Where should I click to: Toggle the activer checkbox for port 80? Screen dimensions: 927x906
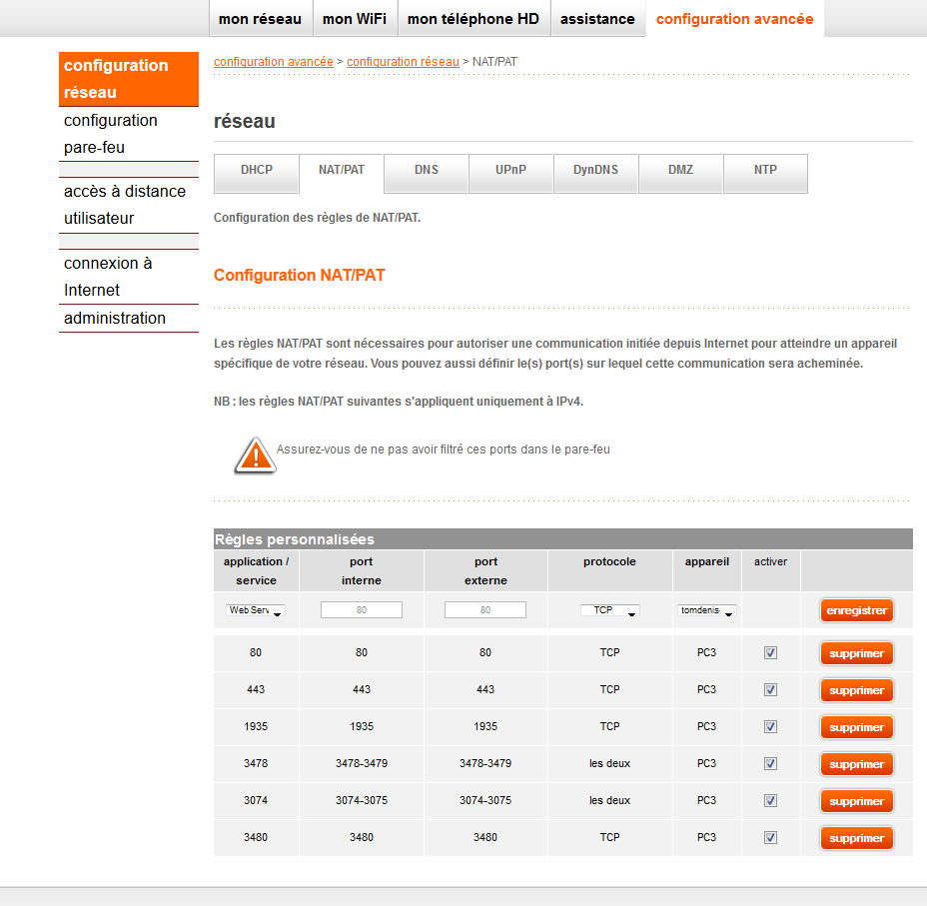pyautogui.click(x=770, y=653)
